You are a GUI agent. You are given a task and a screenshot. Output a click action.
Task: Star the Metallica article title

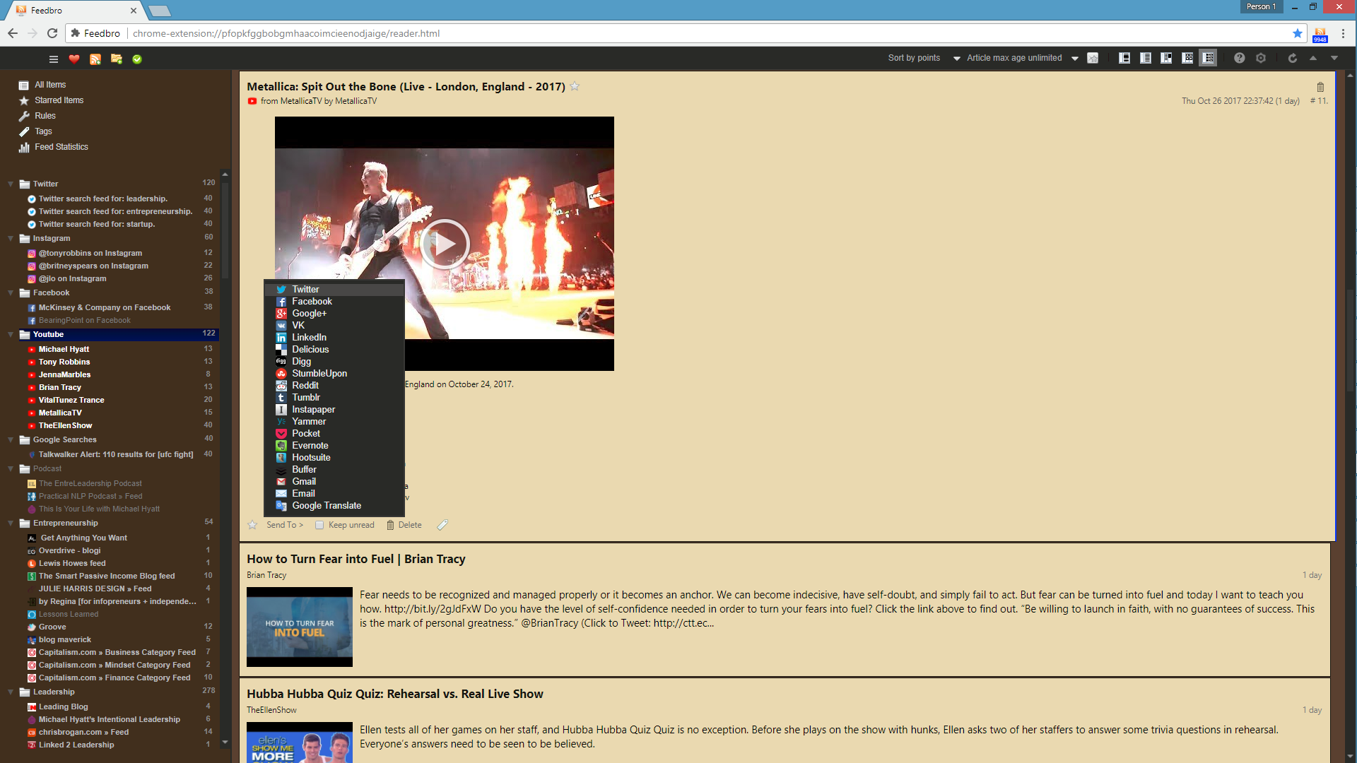575,86
